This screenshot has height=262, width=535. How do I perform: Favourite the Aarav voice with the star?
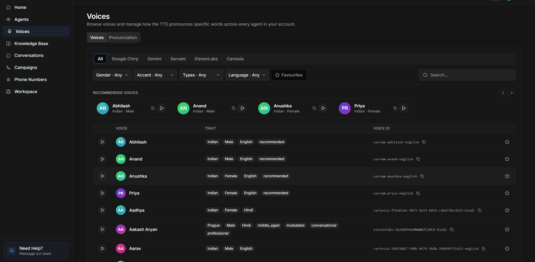pos(507,249)
